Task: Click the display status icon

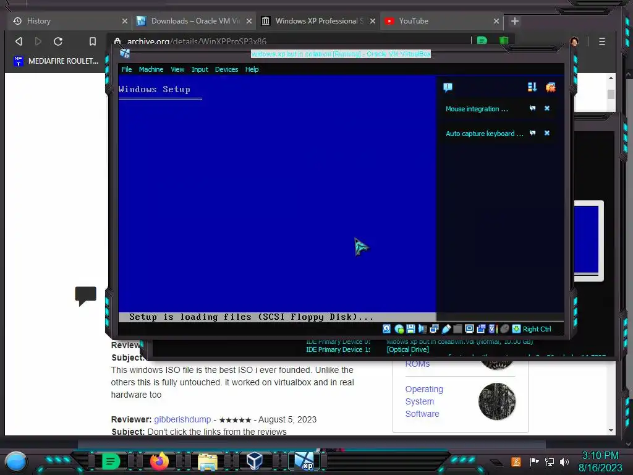Action: coord(469,329)
